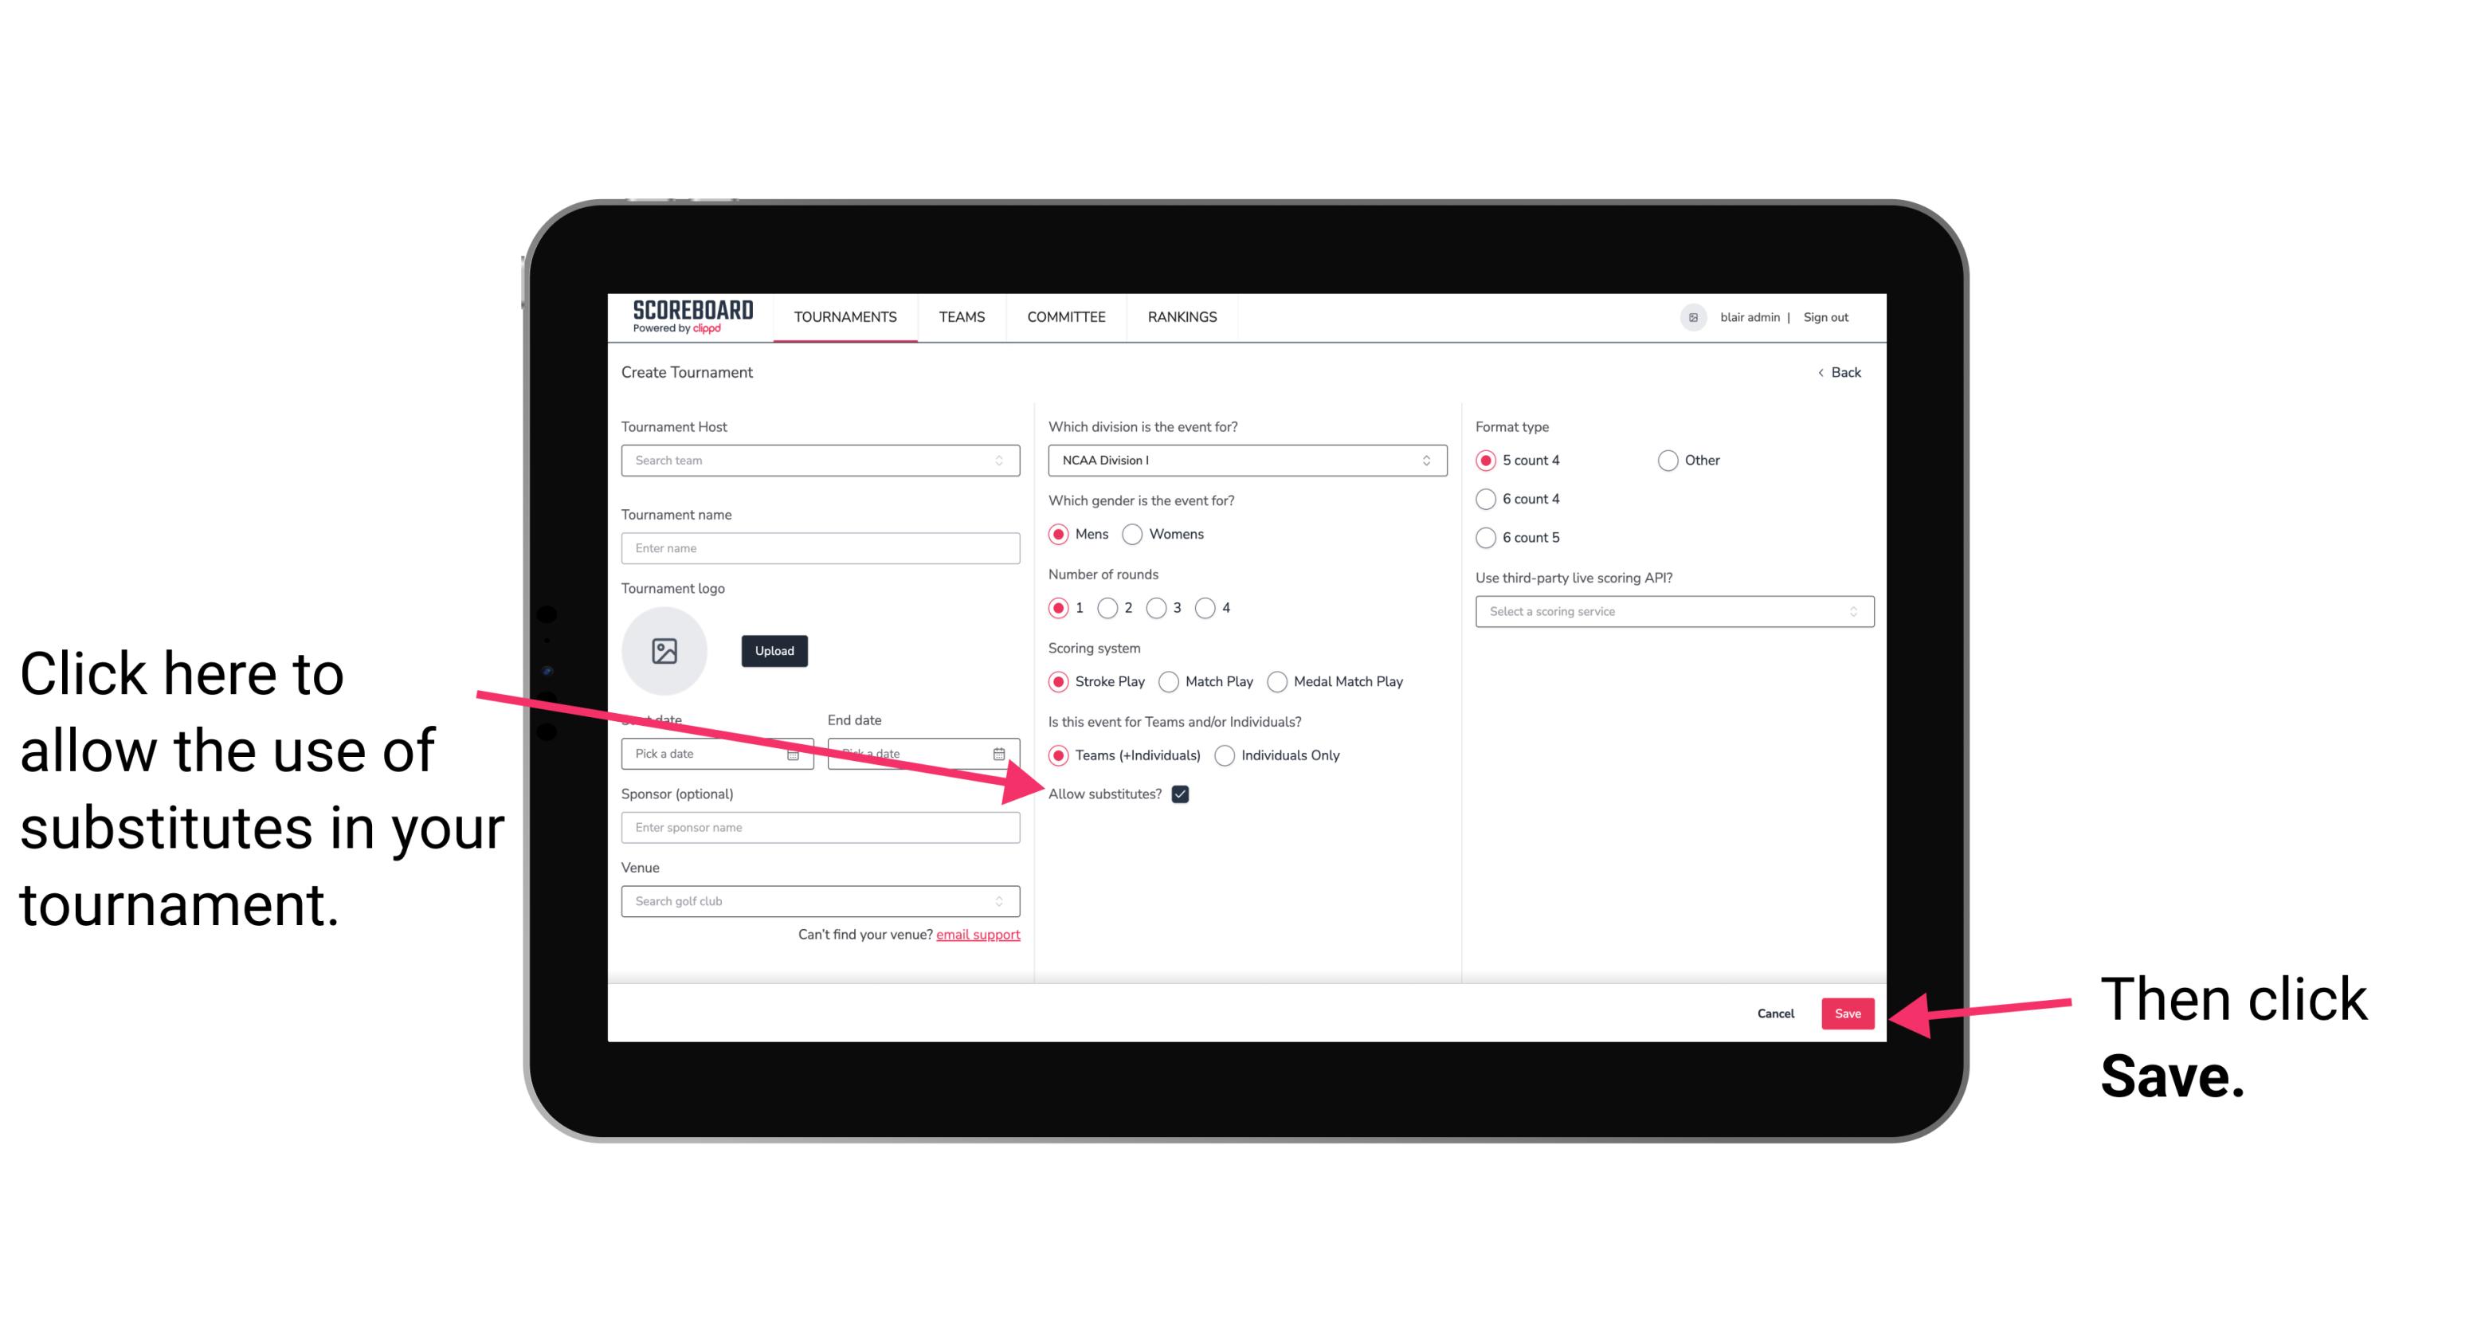Click the Back navigation arrow icon
Viewport: 2485px width, 1337px height.
[1822, 372]
